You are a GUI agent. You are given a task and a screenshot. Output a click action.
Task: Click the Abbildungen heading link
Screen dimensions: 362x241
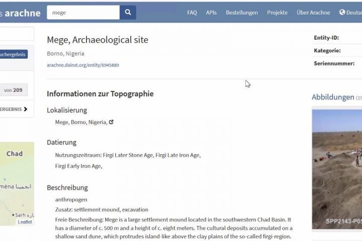333,97
